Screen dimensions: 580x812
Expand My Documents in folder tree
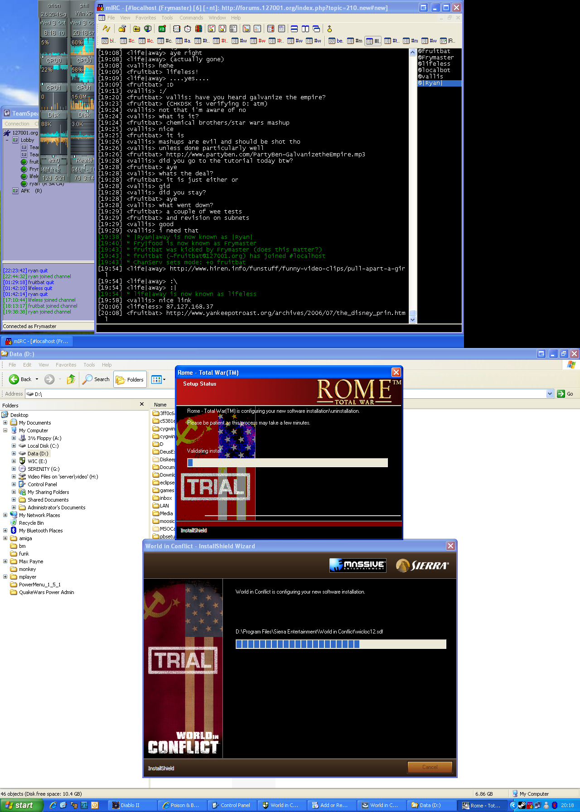click(5, 423)
